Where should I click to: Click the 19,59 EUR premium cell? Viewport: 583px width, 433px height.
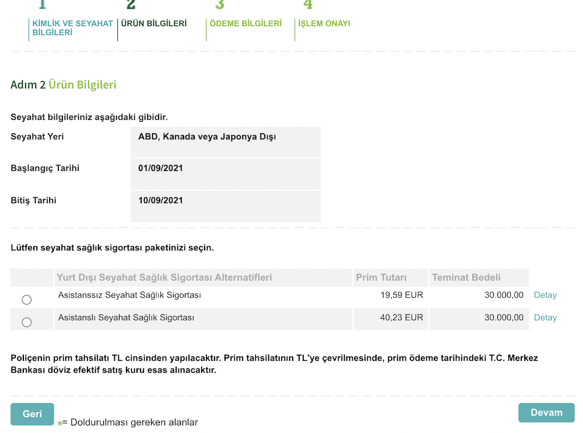391,297
